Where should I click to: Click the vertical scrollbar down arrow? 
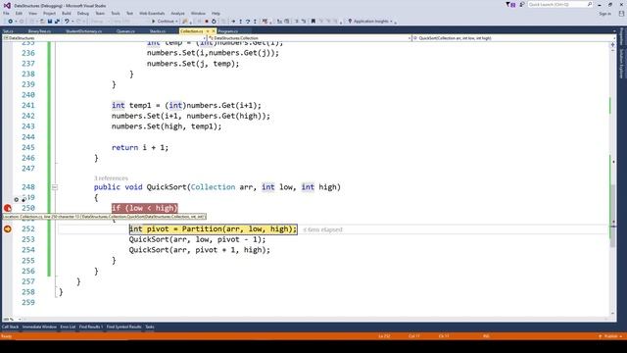[613, 314]
